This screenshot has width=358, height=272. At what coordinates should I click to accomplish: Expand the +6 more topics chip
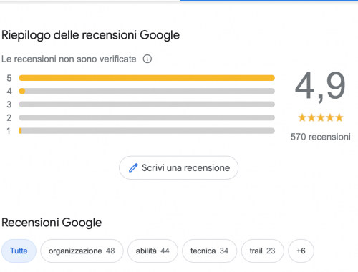[x=301, y=251]
